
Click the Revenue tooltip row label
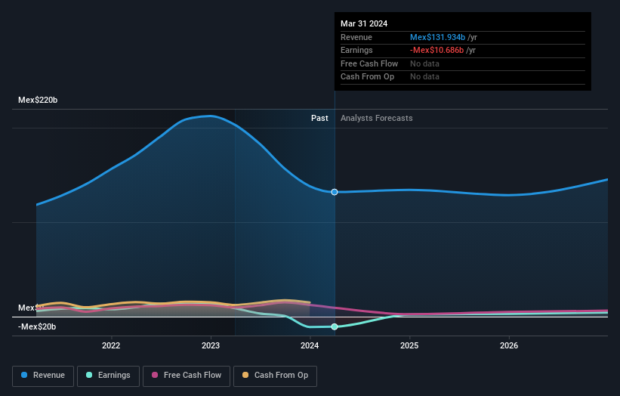pos(356,37)
